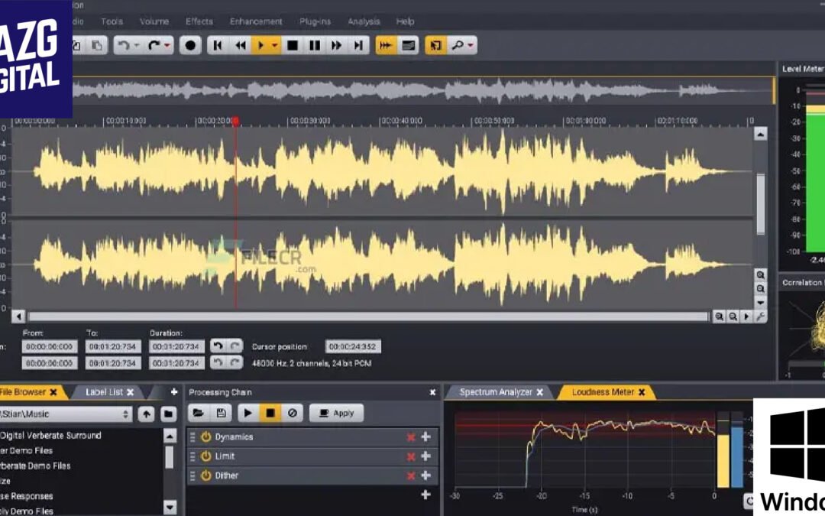The height and width of the screenshot is (516, 825).
Task: Open the Help menu
Action: [405, 21]
